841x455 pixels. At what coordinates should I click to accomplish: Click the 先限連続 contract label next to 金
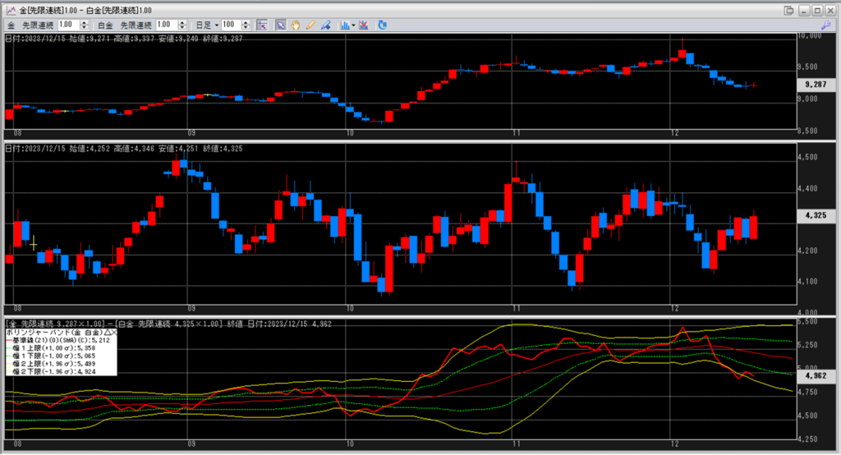tap(38, 25)
